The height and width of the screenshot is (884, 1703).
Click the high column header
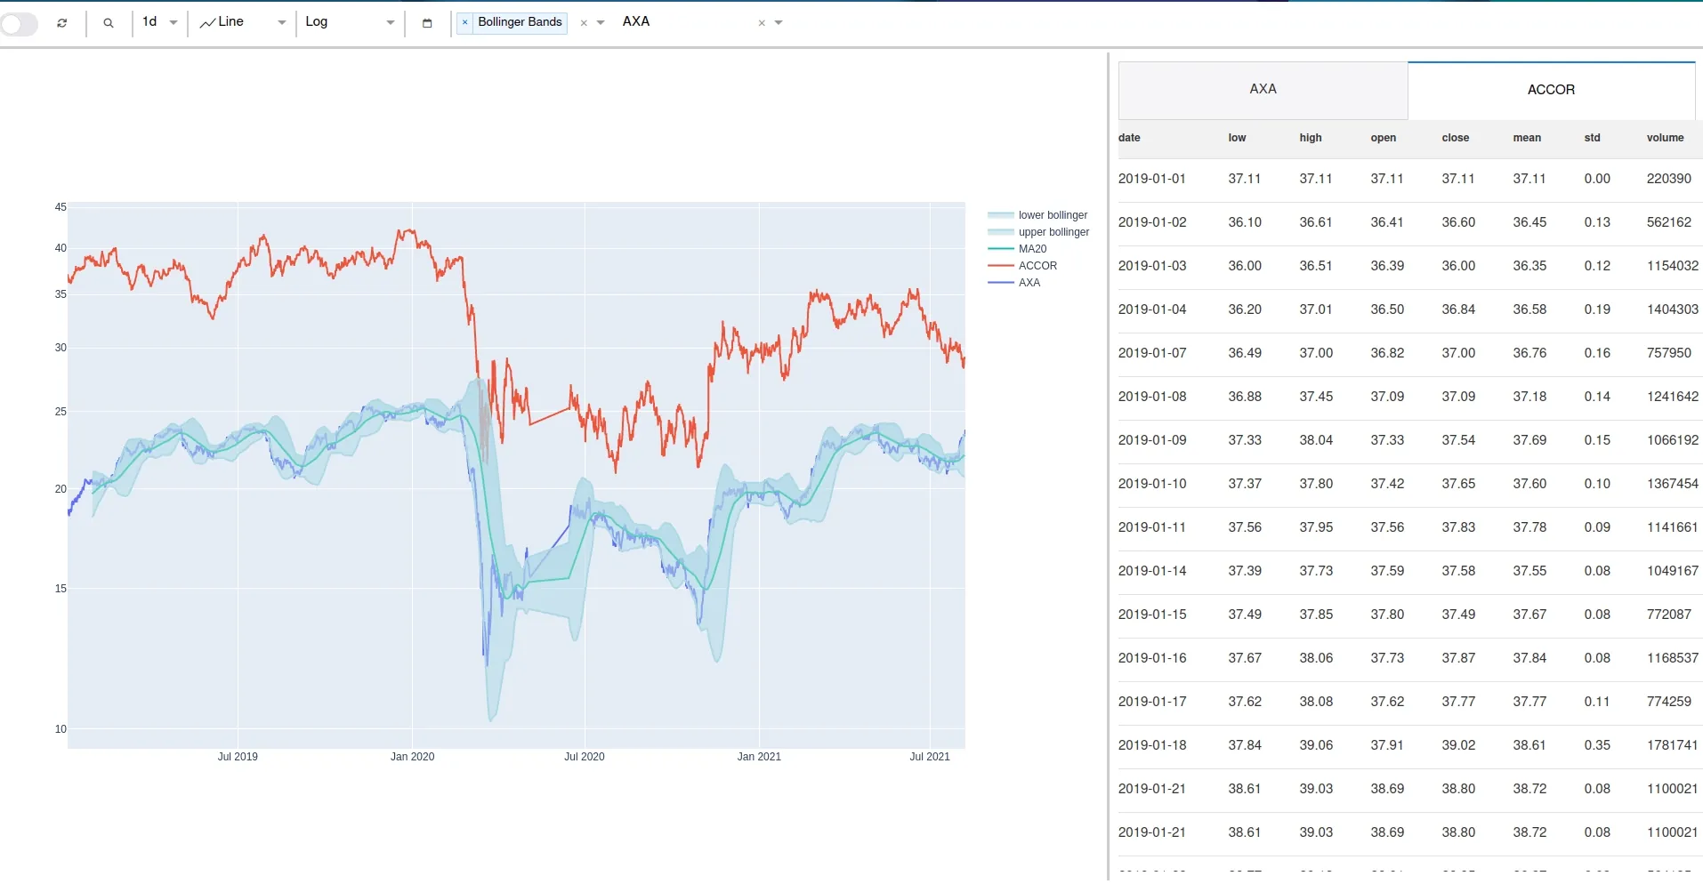coord(1312,137)
